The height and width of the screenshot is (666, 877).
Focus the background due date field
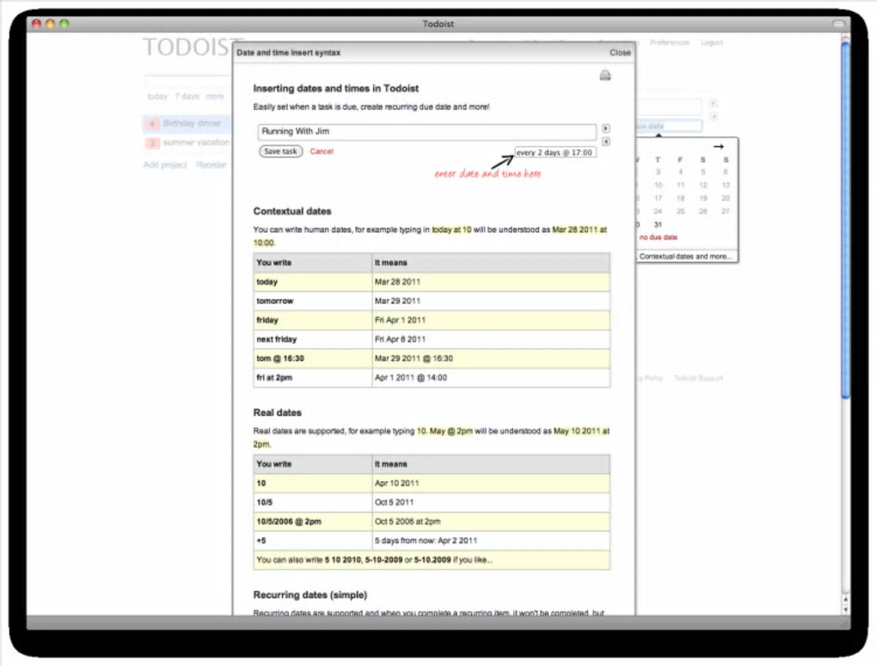tap(669, 126)
